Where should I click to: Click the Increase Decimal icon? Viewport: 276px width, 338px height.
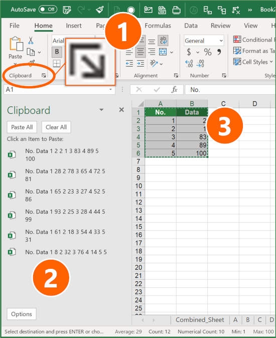coord(189,64)
